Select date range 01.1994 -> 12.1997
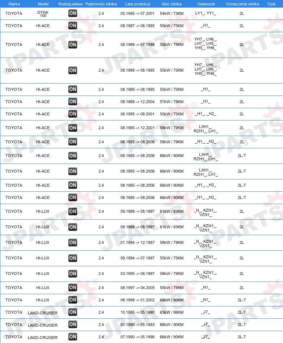This screenshot has height=343, width=283. coord(138,242)
